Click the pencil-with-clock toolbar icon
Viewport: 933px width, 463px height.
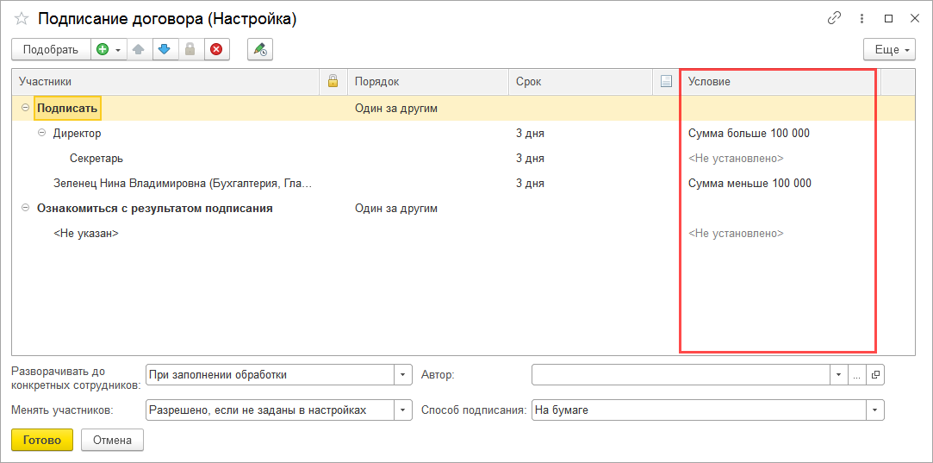259,50
